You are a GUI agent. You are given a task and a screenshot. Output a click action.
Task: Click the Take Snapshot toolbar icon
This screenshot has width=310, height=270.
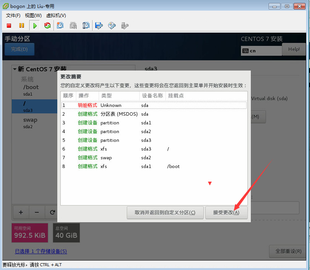coord(60,25)
